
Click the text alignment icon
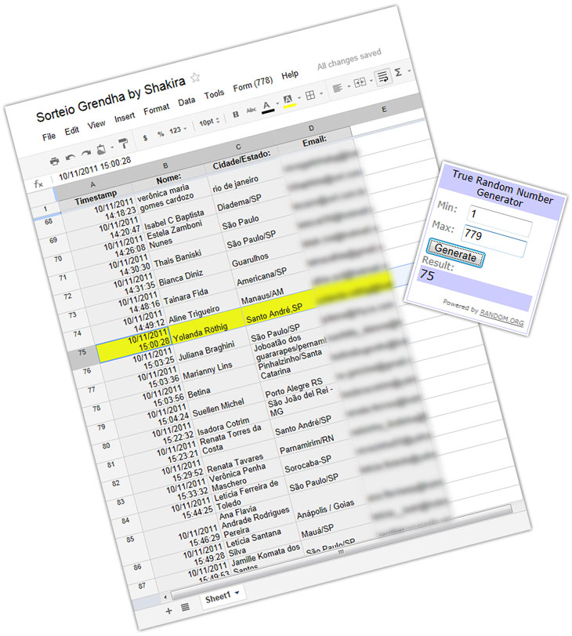coord(337,88)
